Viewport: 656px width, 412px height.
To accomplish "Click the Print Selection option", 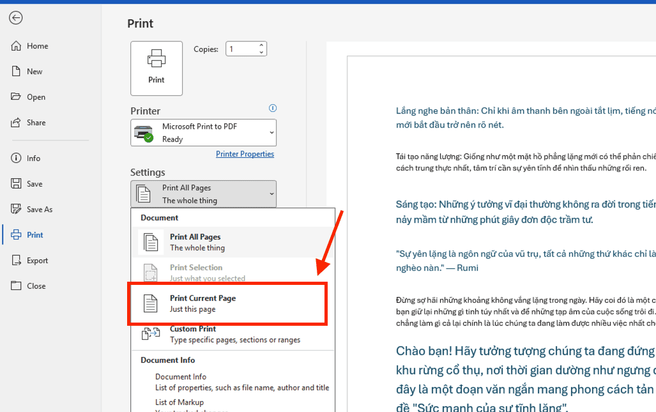I will 233,272.
